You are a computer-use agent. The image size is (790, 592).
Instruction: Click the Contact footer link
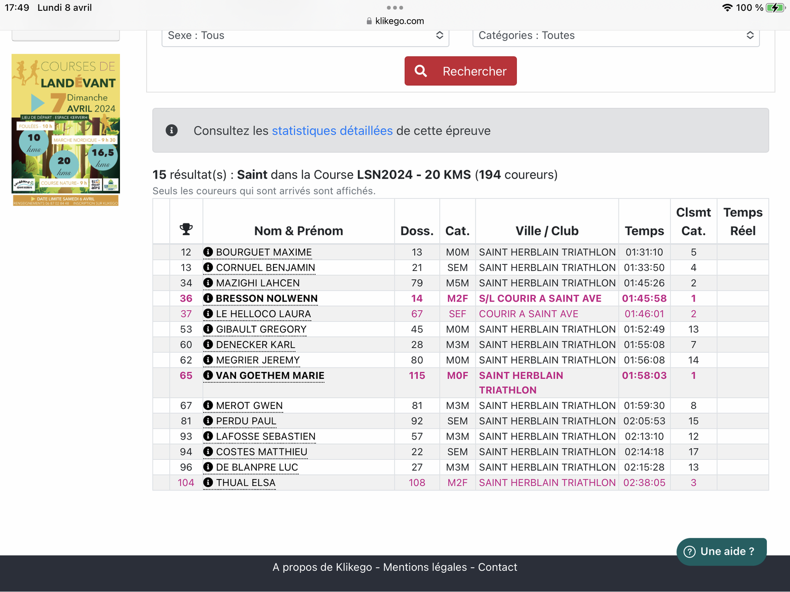497,567
